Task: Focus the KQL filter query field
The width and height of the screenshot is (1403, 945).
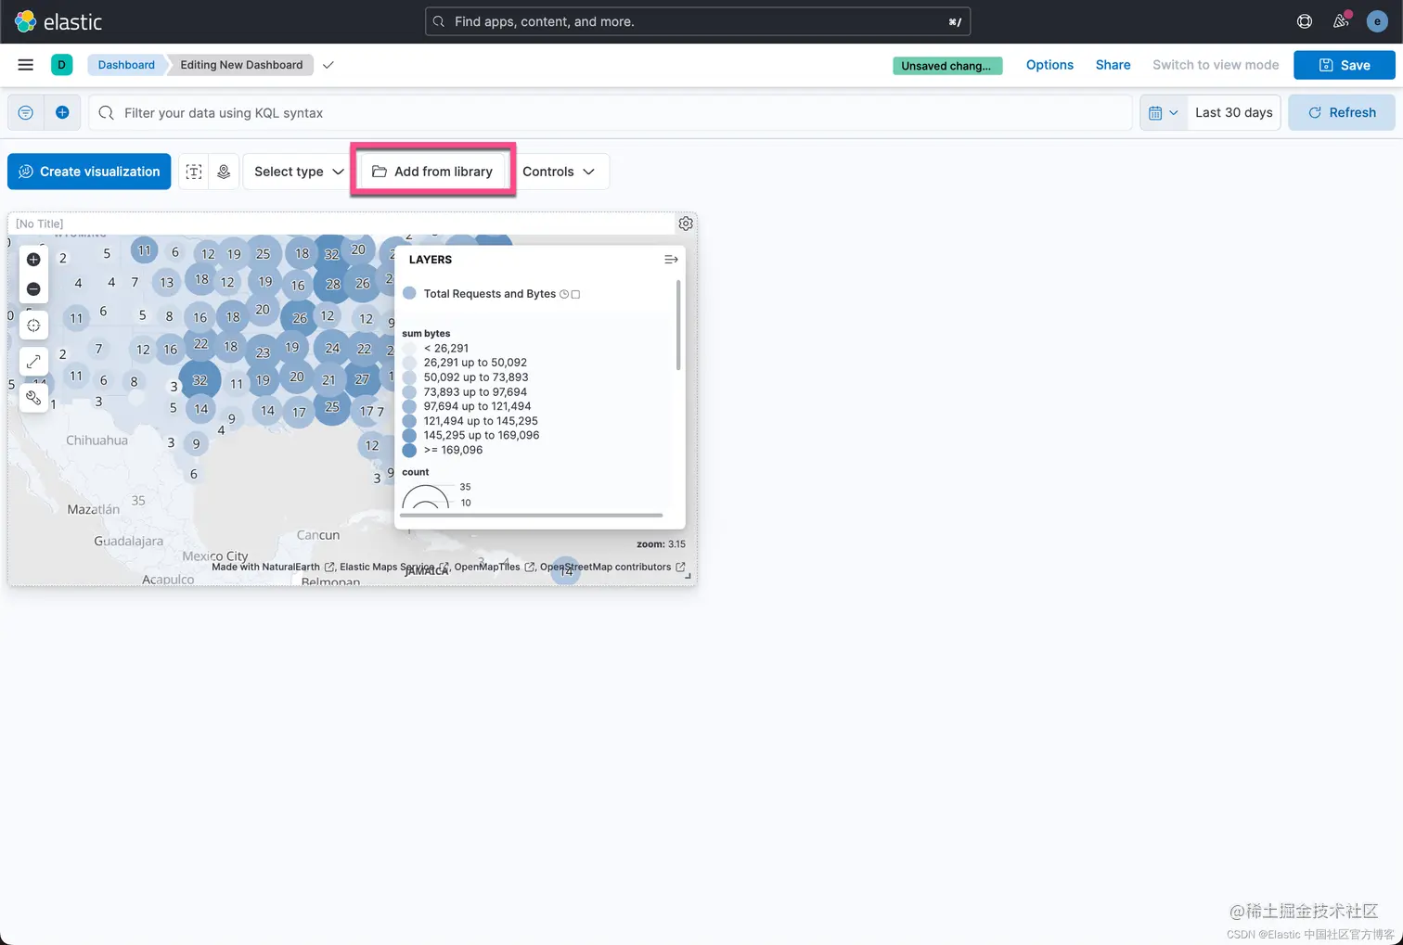Action: (x=611, y=112)
